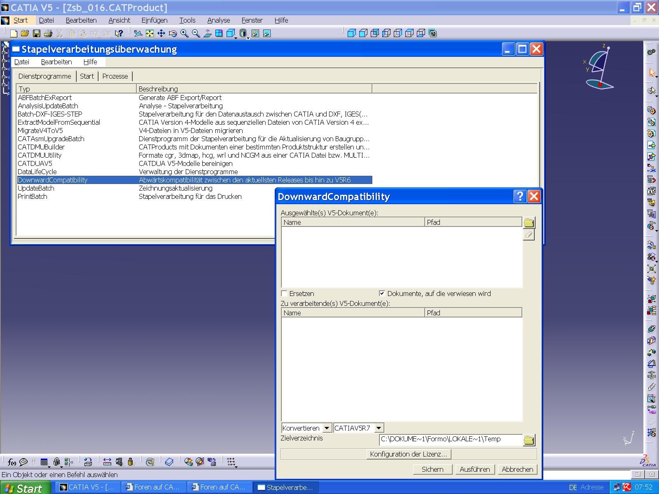659x494 pixels.
Task: Expand the design table icon dropdown arrow
Action: 49,467
